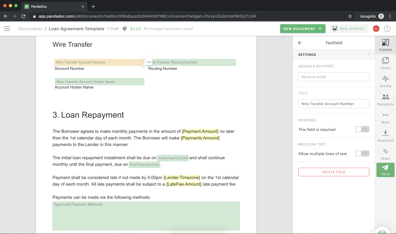Viewport: 396px width, 234px height.
Task: Open the Content panel icon
Action: click(x=385, y=45)
